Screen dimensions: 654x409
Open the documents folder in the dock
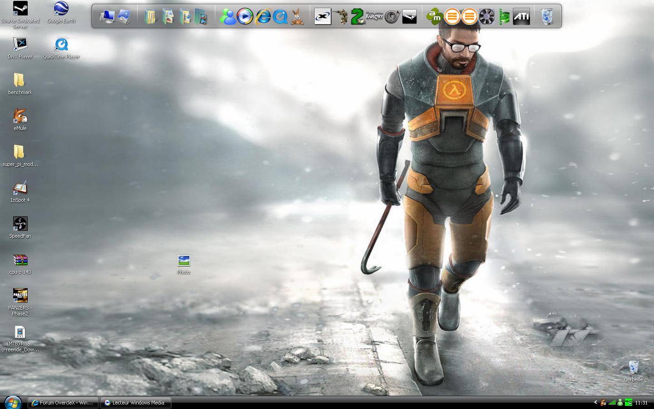150,17
